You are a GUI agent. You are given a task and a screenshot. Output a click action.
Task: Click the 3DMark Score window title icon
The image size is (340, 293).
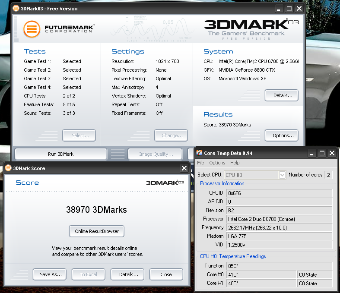(8, 168)
